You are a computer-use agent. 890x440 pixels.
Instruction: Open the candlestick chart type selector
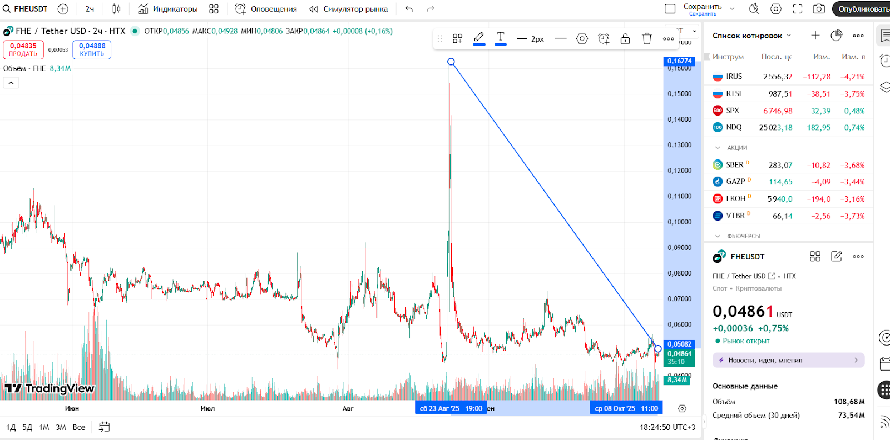click(116, 9)
